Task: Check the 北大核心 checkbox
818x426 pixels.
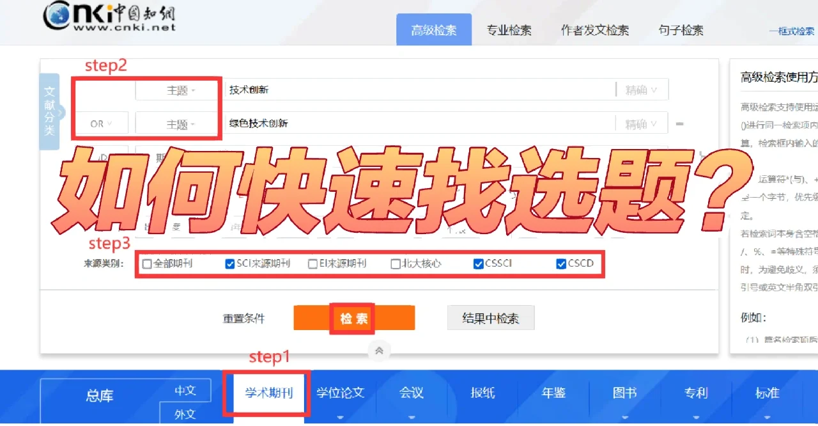Action: (x=396, y=264)
